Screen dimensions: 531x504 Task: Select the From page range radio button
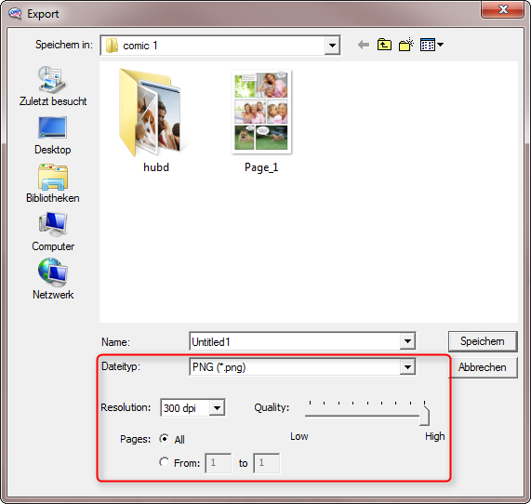pos(165,462)
